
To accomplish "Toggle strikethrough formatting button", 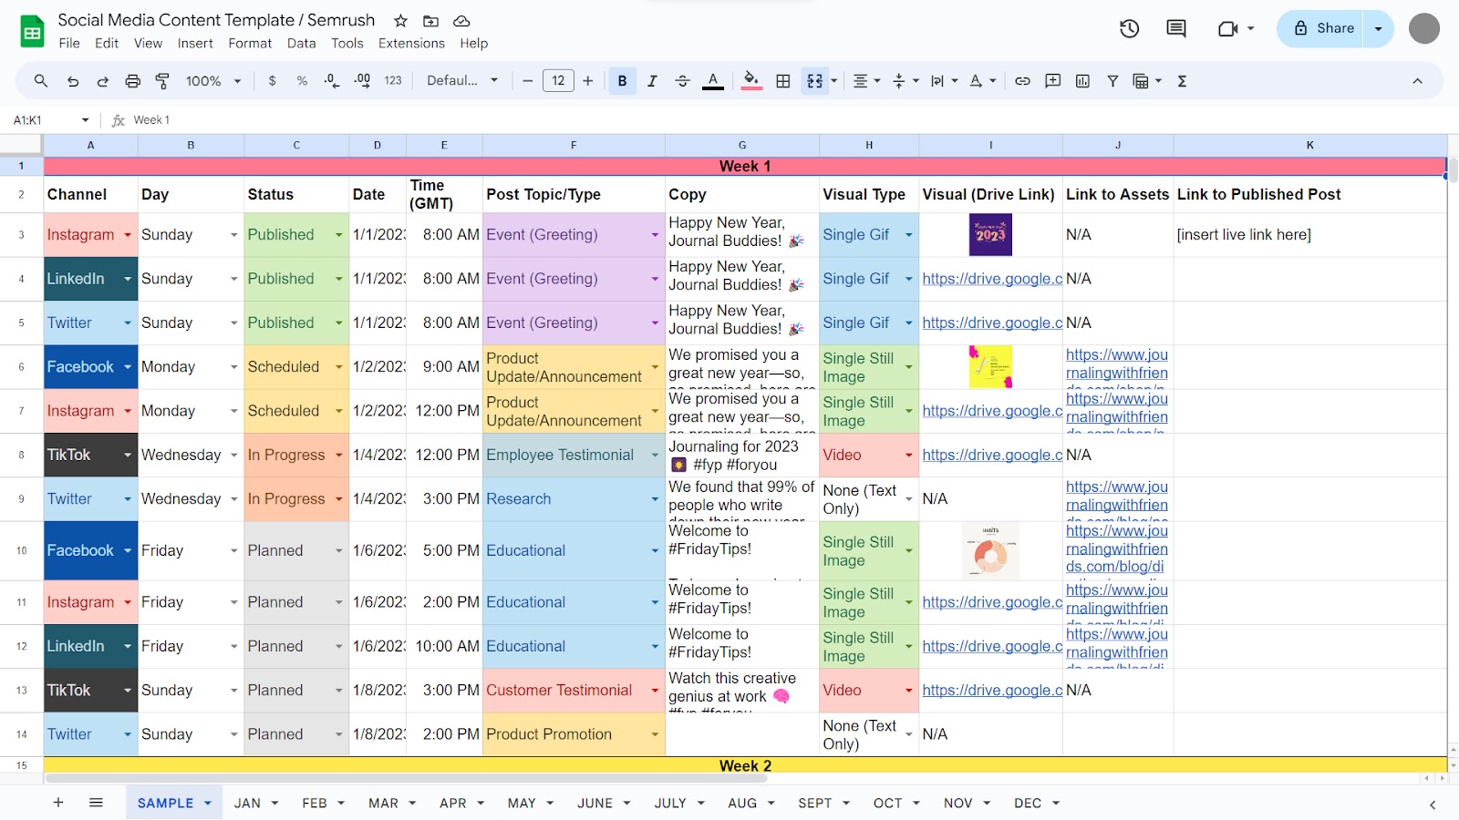I will pos(682,81).
